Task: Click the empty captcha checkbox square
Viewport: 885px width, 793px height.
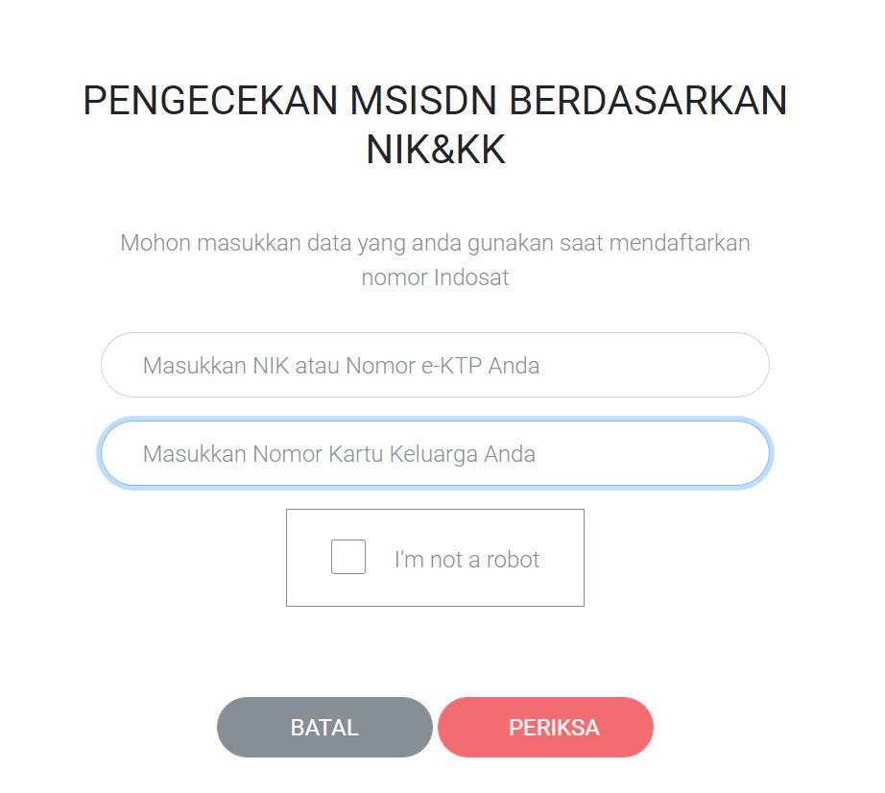Action: pyautogui.click(x=347, y=557)
